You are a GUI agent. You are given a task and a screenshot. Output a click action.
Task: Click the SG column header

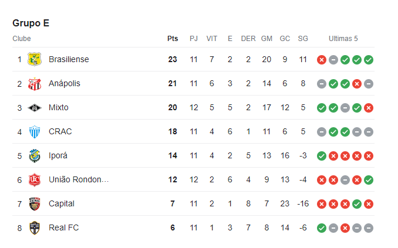pyautogui.click(x=303, y=39)
